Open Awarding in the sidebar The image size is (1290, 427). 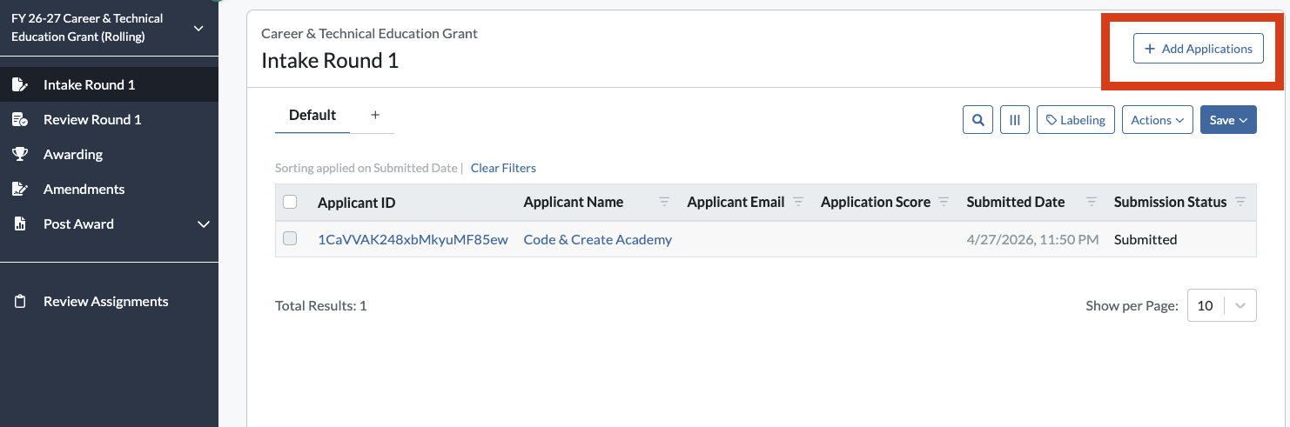(x=109, y=154)
